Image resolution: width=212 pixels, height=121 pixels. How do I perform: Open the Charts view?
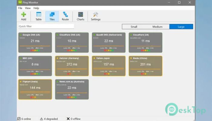pyautogui.click(x=81, y=16)
